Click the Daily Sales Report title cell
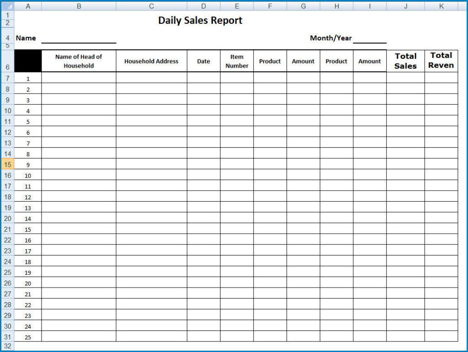The width and height of the screenshot is (468, 352). tap(200, 20)
